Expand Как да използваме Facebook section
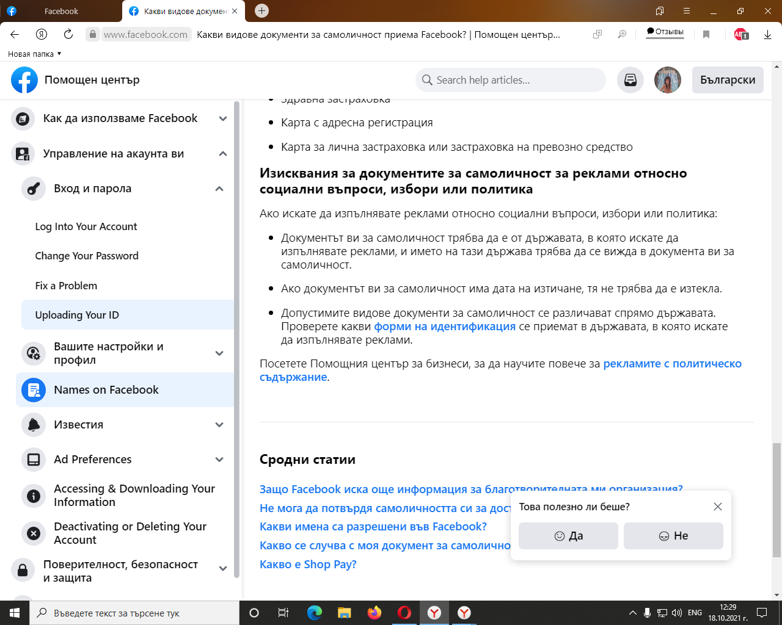 223,119
